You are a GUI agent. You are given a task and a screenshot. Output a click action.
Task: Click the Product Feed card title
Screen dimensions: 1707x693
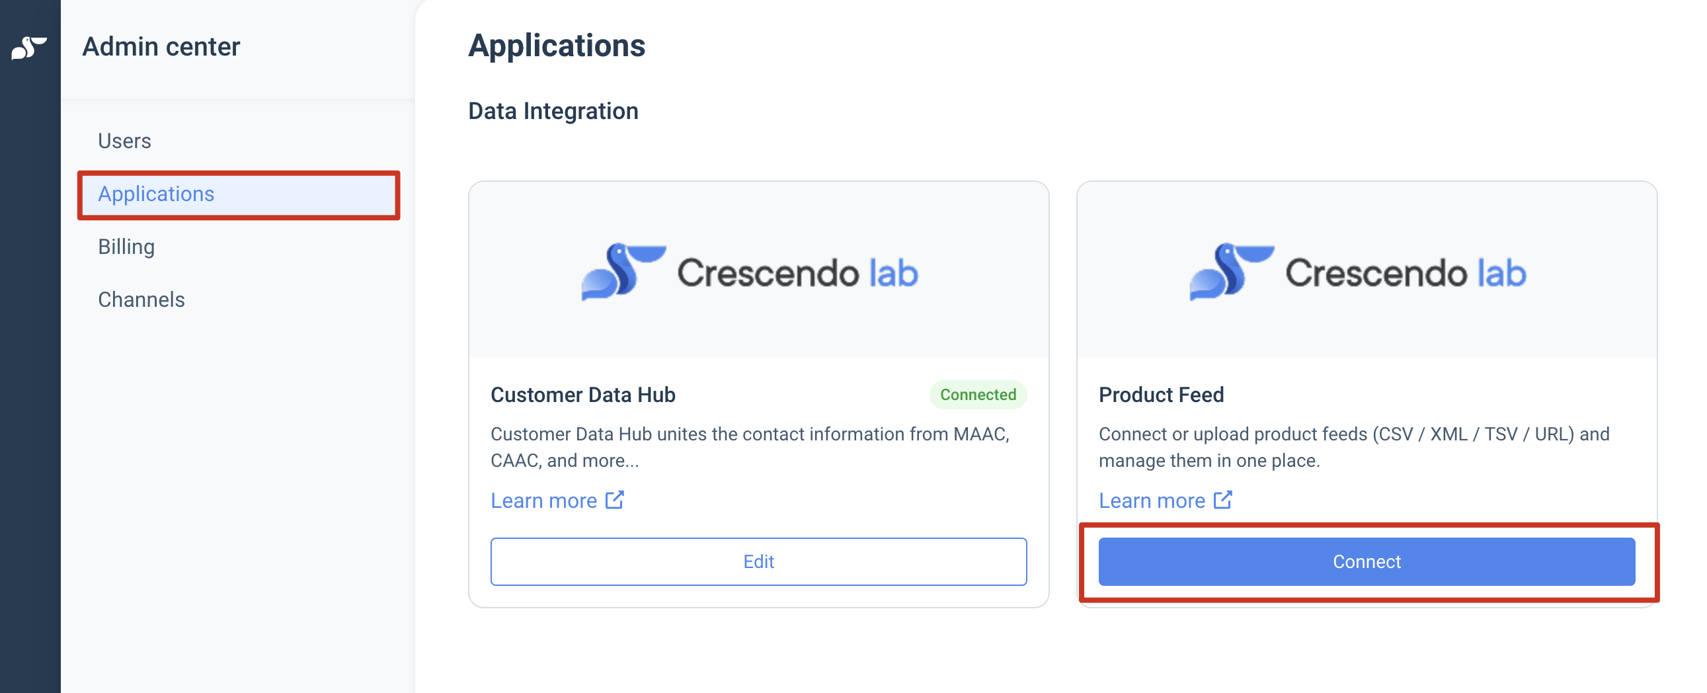click(x=1161, y=394)
